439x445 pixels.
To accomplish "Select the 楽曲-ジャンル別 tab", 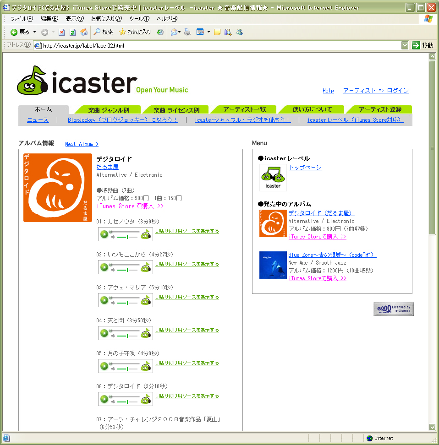I will (x=109, y=110).
